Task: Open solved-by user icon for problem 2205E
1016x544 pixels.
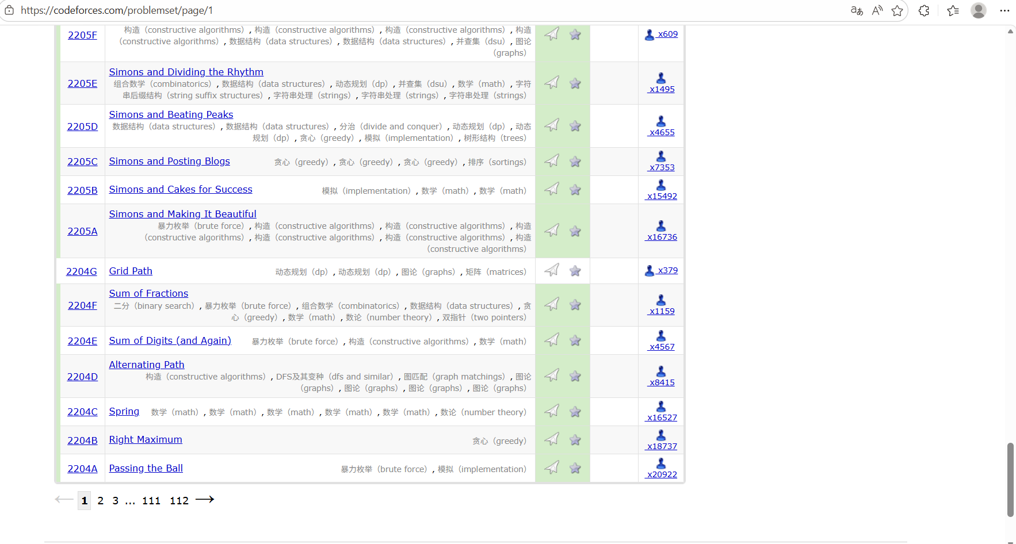Action: pos(661,78)
